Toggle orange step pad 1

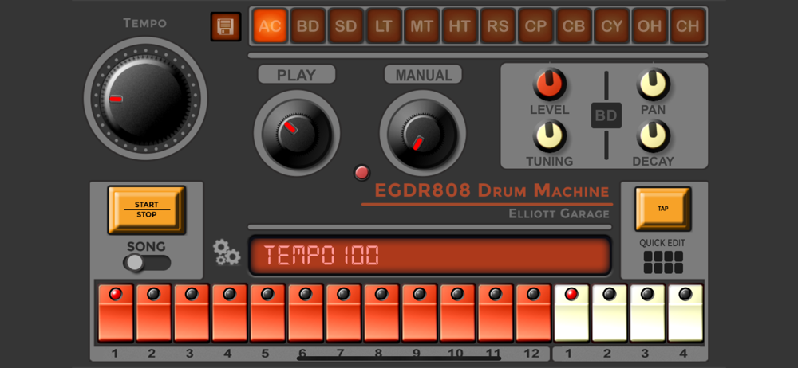coord(116,313)
